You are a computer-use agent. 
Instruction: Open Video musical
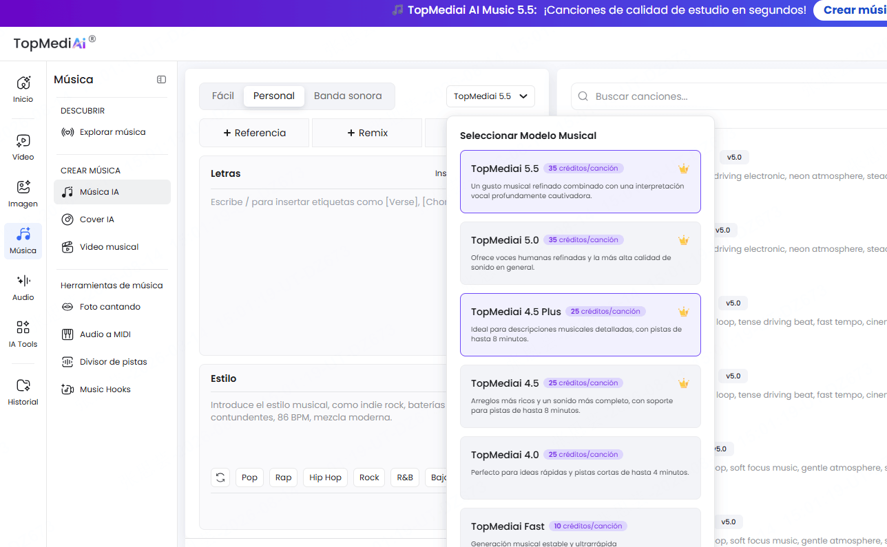click(112, 247)
